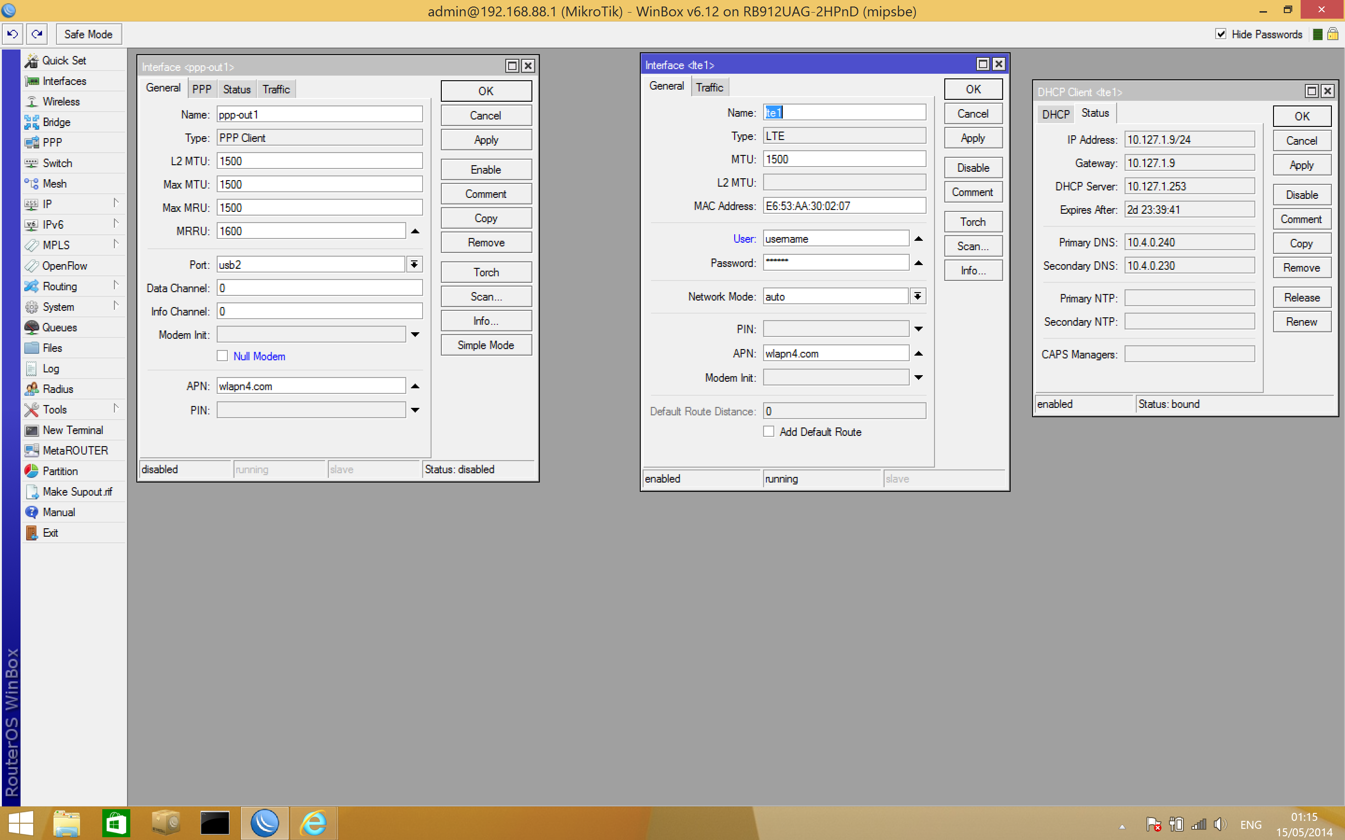Open Internet Explorer from the taskbar
The height and width of the screenshot is (840, 1345).
pos(313,823)
